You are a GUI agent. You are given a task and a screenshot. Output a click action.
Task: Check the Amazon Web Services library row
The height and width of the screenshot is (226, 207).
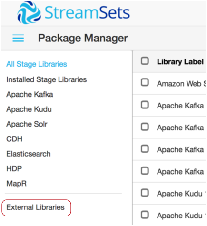click(145, 82)
